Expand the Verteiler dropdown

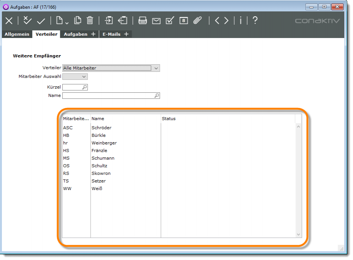tap(156, 68)
